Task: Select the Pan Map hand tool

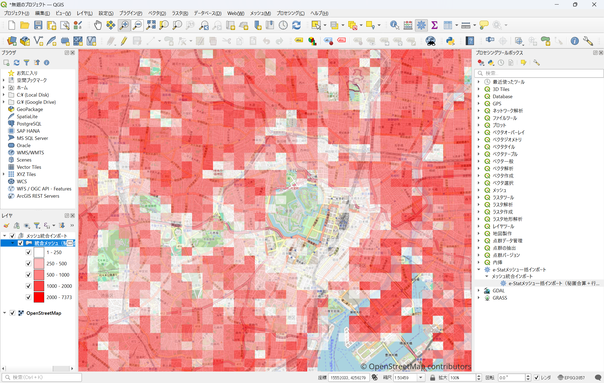Action: (98, 25)
